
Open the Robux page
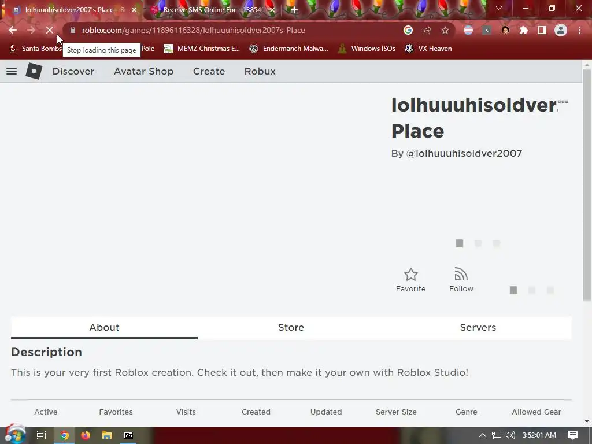tap(260, 71)
